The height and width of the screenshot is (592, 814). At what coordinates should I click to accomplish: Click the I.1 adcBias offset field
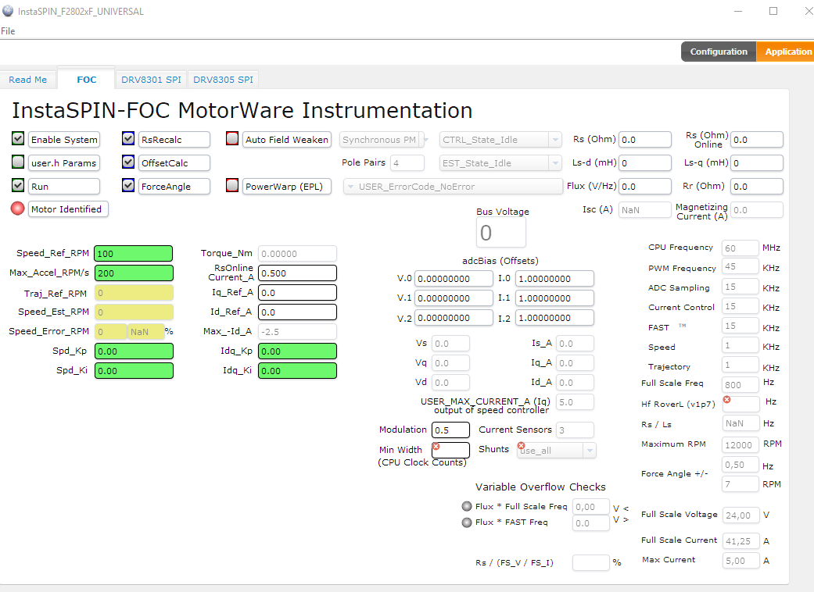pos(554,298)
